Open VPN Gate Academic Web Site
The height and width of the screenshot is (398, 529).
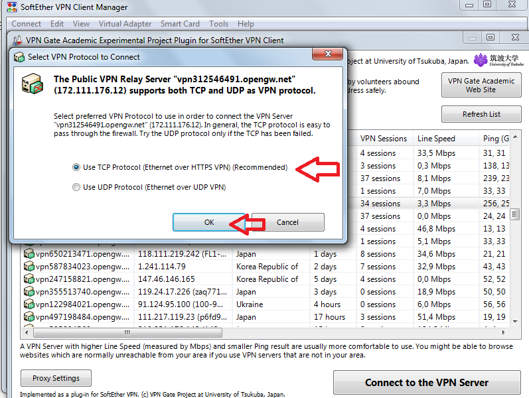(481, 86)
